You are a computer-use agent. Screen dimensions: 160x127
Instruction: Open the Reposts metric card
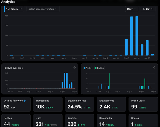(x=80, y=121)
